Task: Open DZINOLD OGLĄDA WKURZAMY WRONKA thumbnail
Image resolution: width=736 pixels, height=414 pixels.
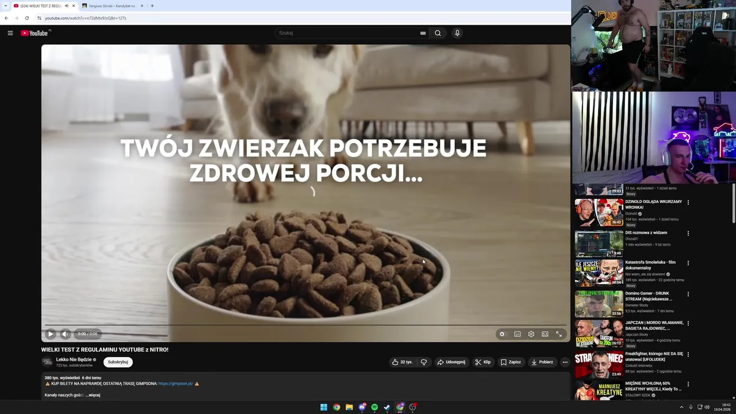Action: point(599,213)
